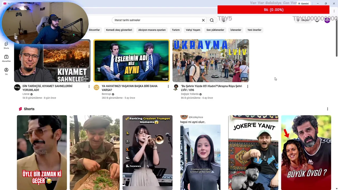Select the Vahşi Yaşam filter chip
The height and width of the screenshot is (190, 338).
pos(193,30)
